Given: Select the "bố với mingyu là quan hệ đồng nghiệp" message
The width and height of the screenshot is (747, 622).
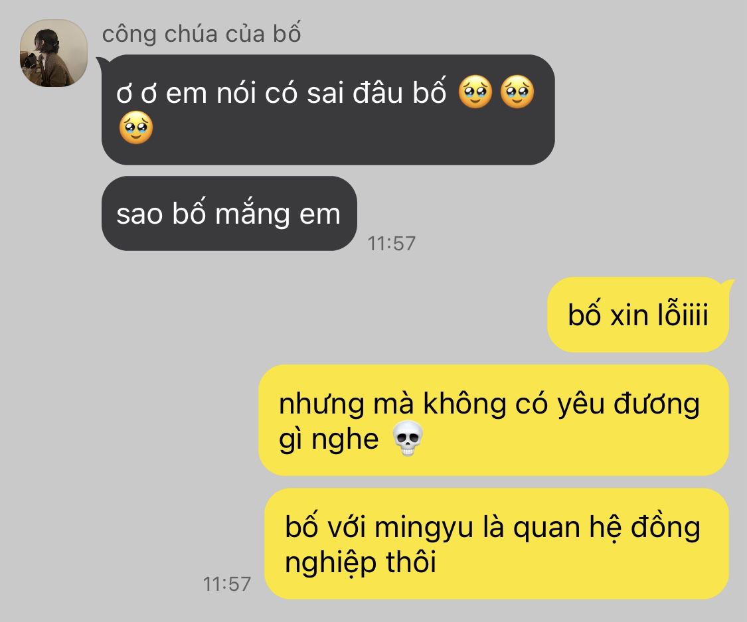Looking at the screenshot, I should pyautogui.click(x=497, y=544).
